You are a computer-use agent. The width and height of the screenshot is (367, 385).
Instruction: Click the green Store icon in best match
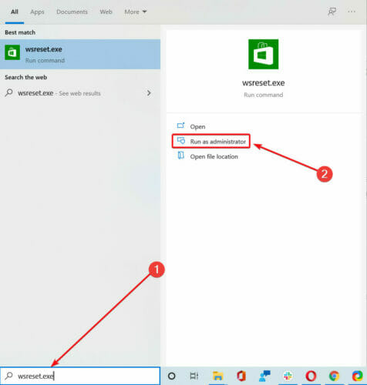(12, 52)
